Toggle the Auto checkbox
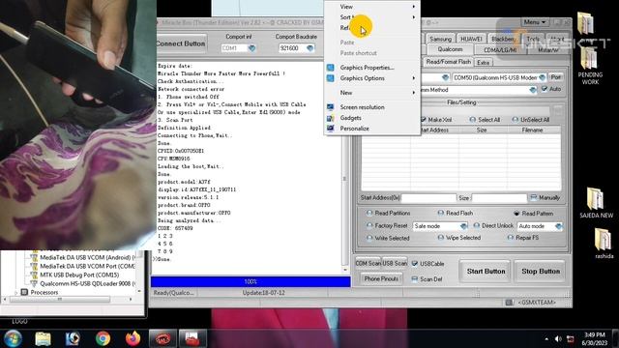Viewport: 619px width, 348px height. click(545, 89)
